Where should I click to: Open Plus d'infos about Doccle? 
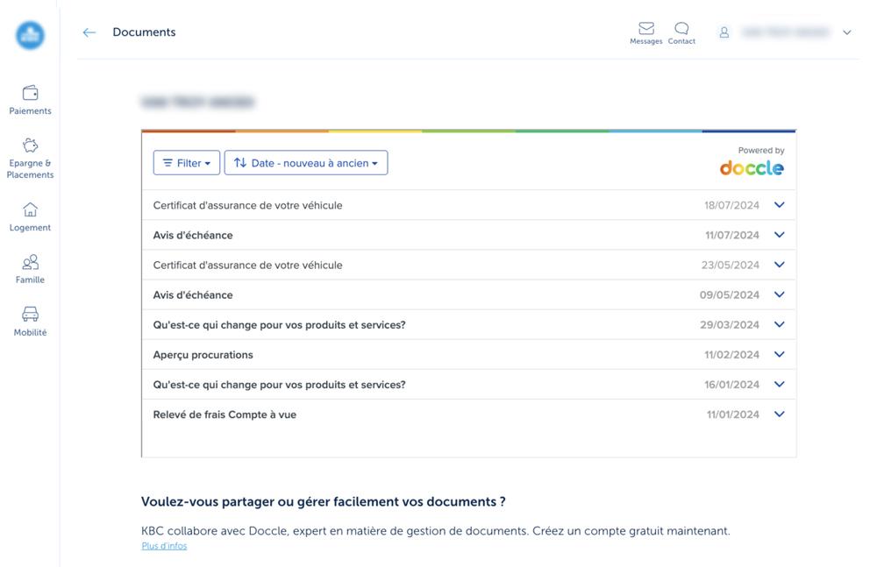pos(163,545)
